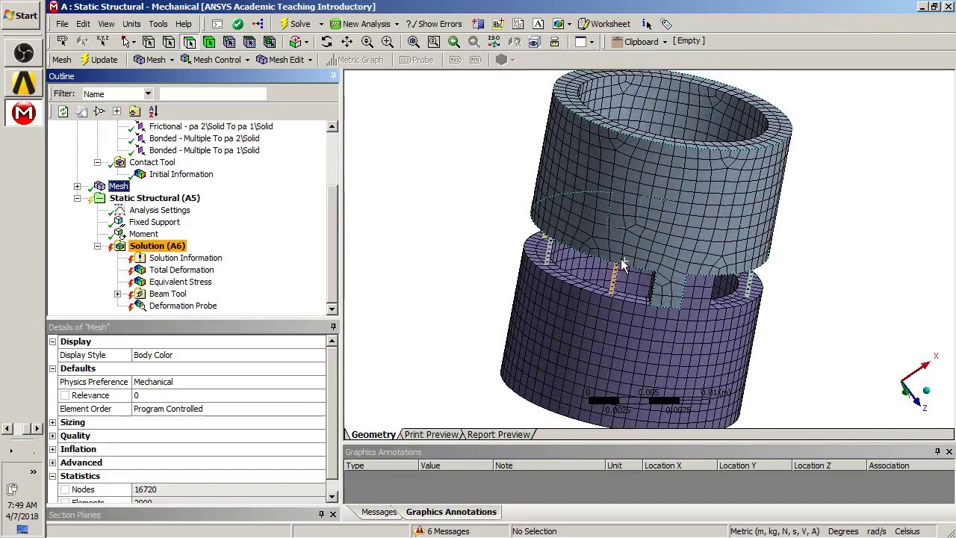Open the File menu
956x538 pixels.
62,24
